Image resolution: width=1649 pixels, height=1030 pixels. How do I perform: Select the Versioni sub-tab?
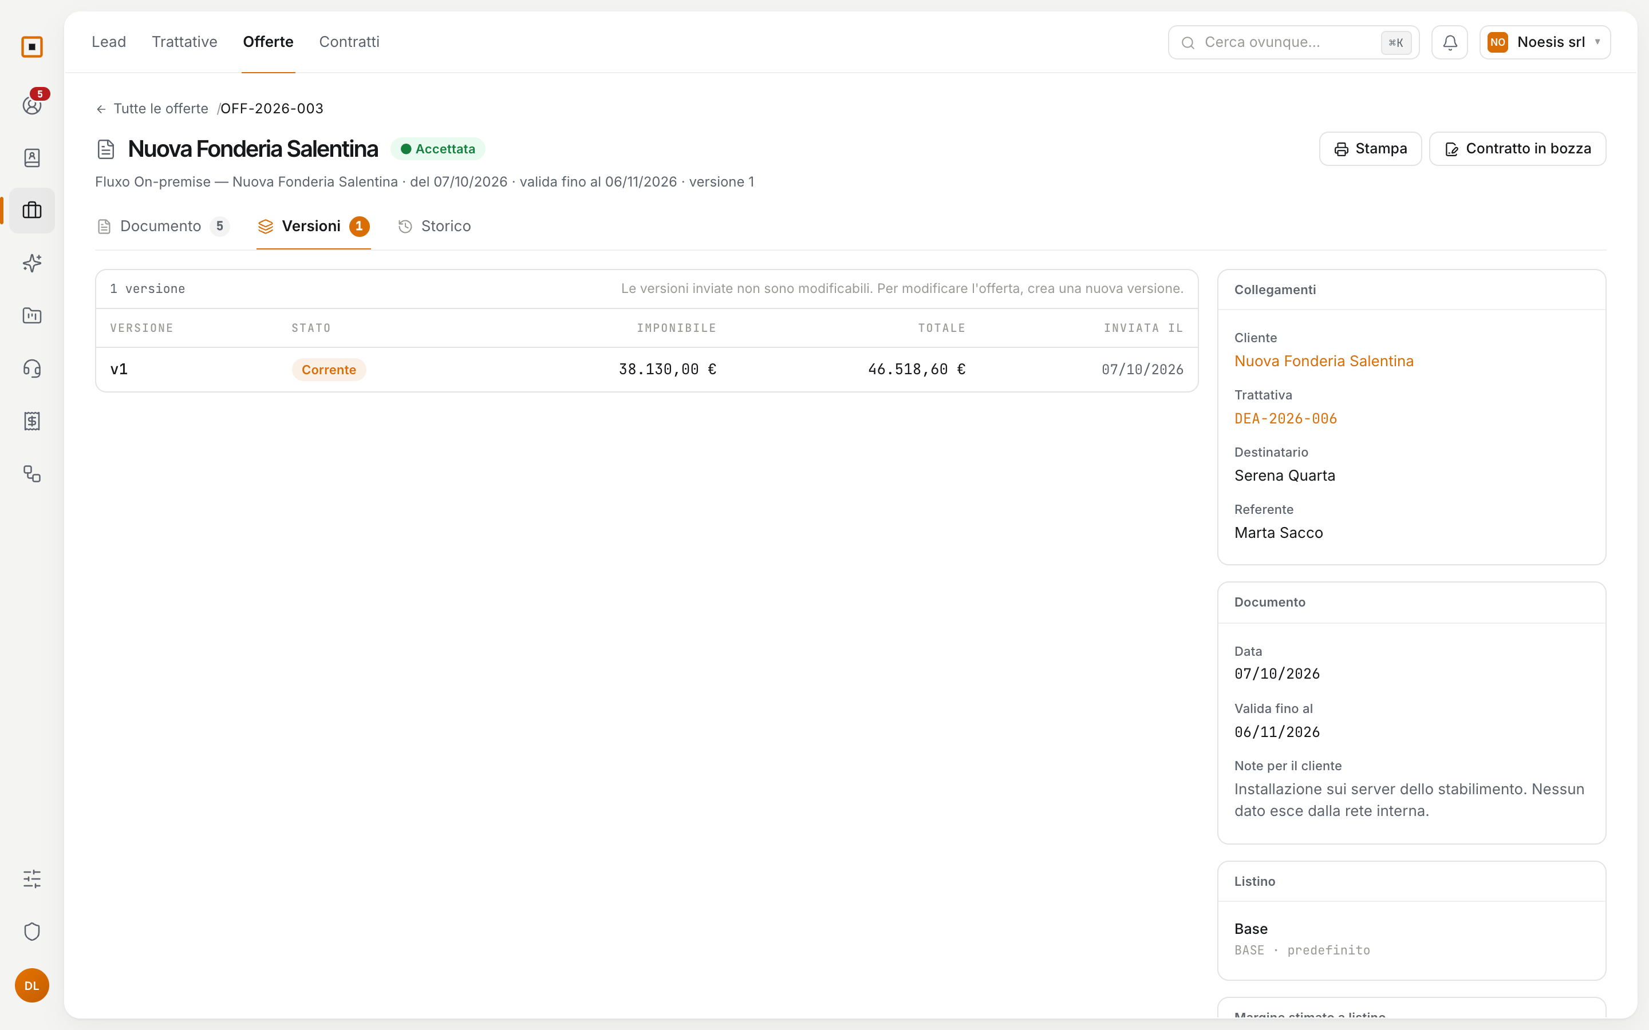(x=313, y=226)
